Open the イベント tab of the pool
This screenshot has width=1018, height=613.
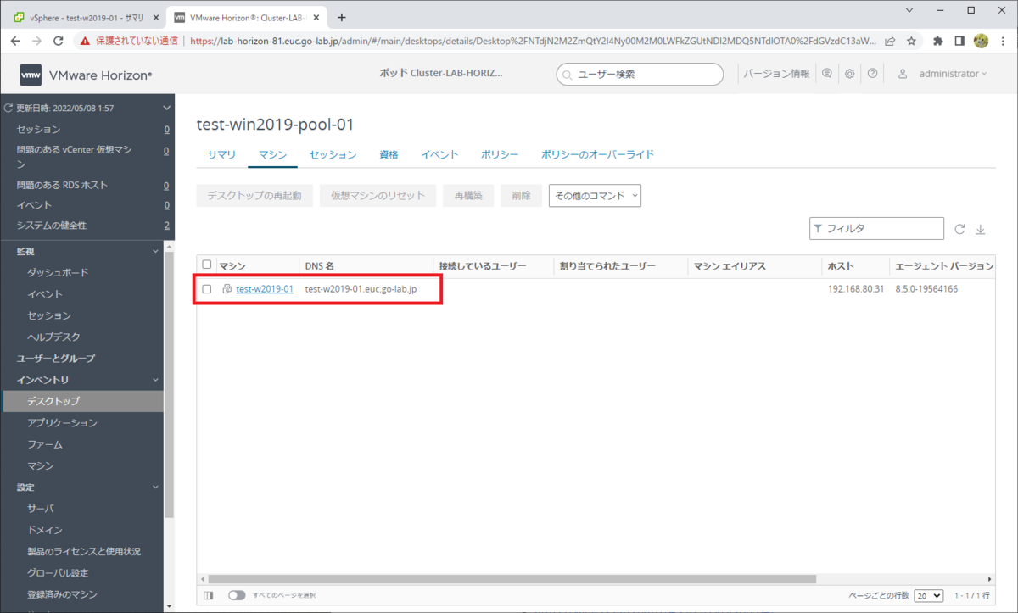coord(439,155)
